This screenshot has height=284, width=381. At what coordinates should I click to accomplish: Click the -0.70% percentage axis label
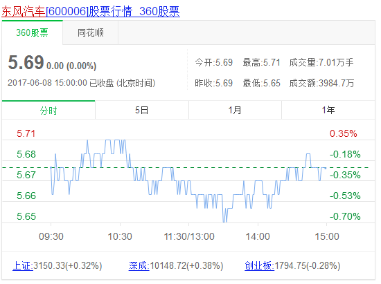pyautogui.click(x=345, y=216)
